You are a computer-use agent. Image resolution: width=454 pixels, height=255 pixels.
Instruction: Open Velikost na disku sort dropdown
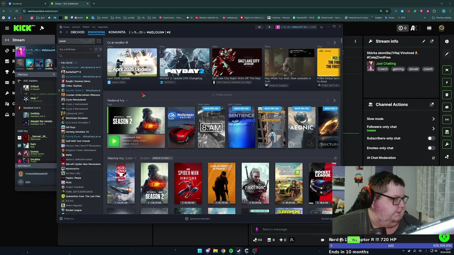(x=162, y=158)
